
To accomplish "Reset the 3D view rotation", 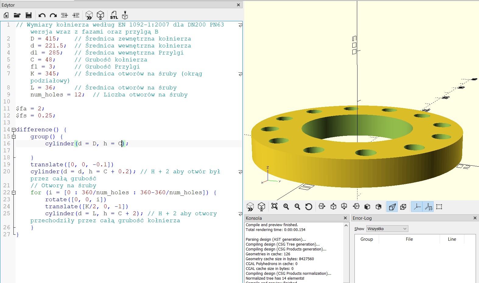I will pos(309,207).
